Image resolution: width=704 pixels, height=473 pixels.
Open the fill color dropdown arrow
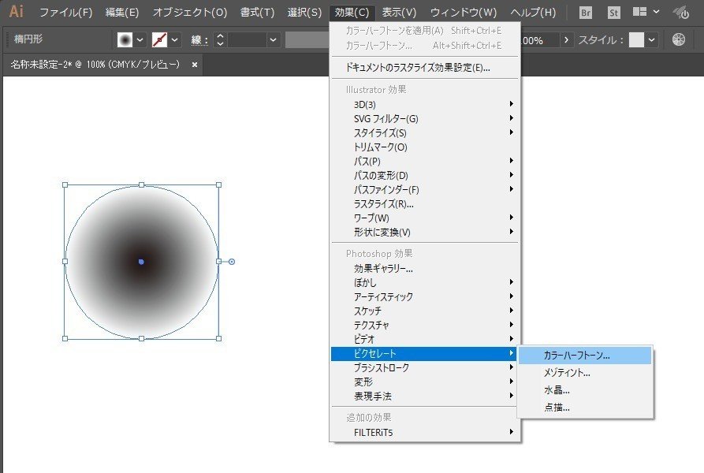point(140,39)
